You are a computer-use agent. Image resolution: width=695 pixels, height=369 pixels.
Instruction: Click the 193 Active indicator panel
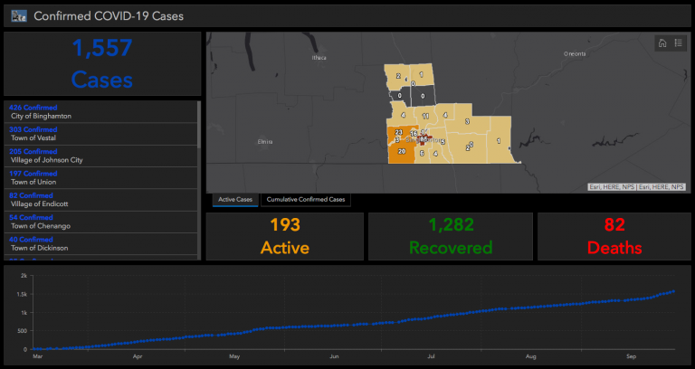tap(284, 236)
